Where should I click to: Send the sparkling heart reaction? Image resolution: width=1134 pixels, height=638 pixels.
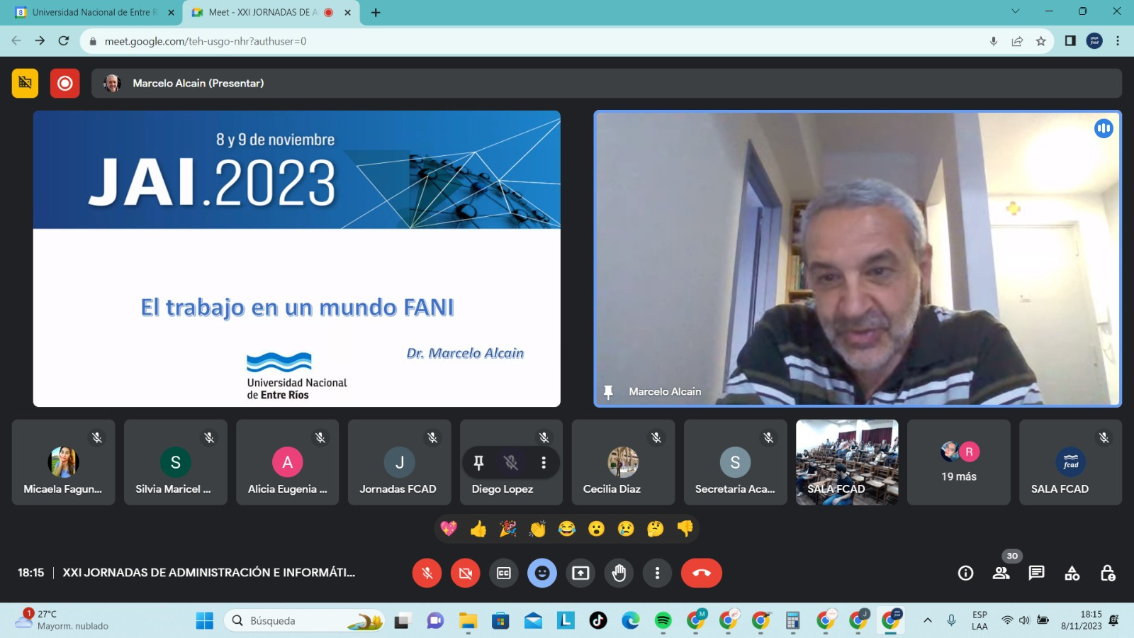tap(449, 529)
